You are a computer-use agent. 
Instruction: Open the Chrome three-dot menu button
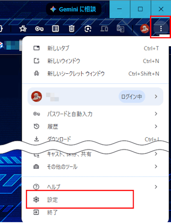[x=161, y=29]
